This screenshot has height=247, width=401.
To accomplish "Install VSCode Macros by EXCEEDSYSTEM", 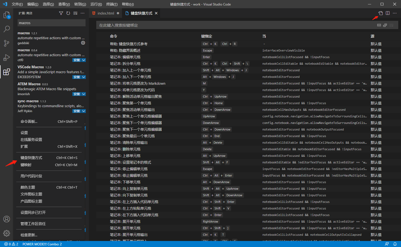I will point(77,77).
